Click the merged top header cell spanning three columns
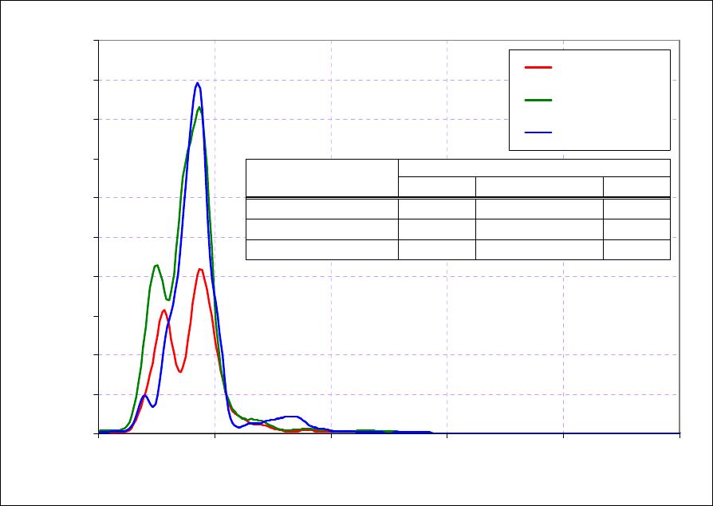 point(534,168)
